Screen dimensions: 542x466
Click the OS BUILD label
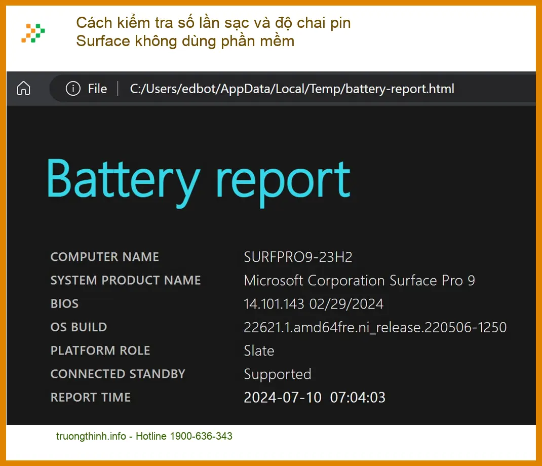click(79, 327)
